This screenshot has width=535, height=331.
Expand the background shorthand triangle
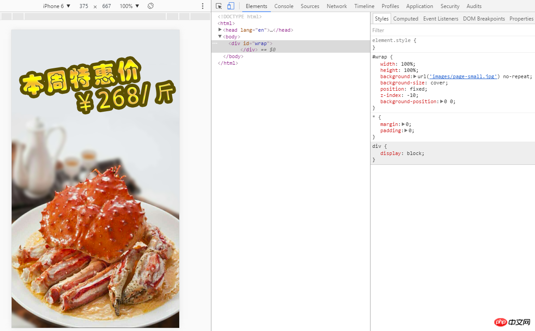point(415,76)
